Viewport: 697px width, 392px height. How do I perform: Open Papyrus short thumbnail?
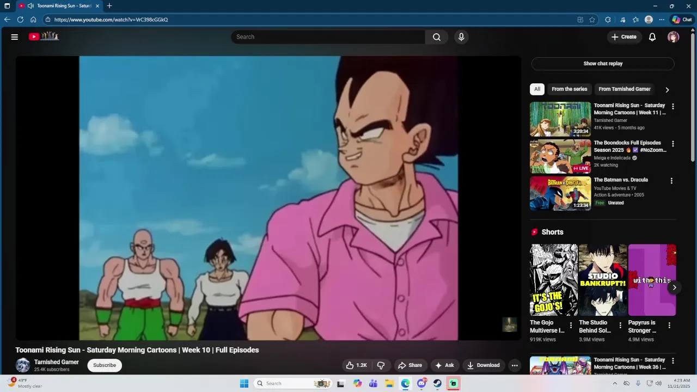pos(652,280)
